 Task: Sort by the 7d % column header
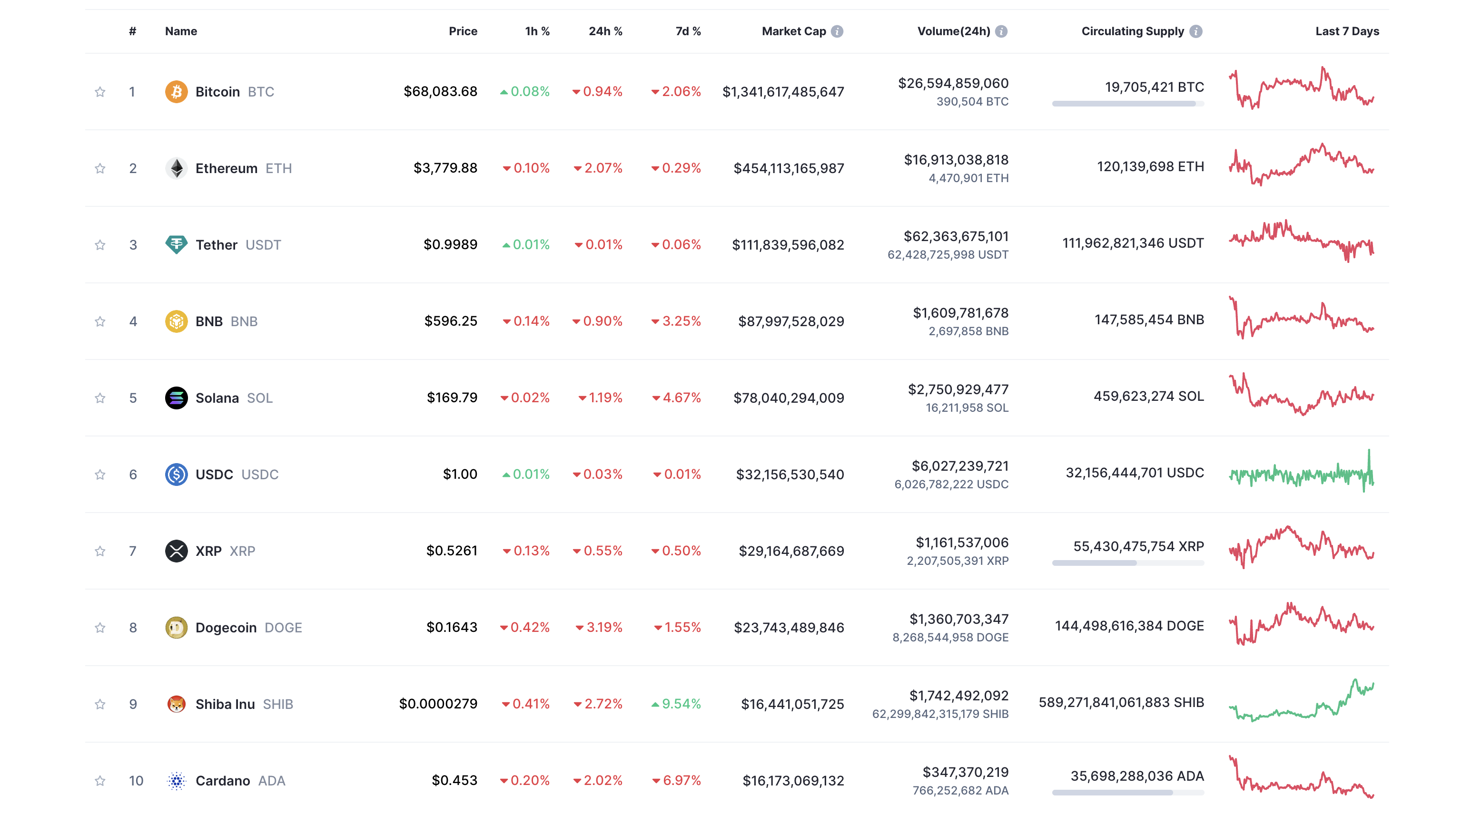[688, 31]
